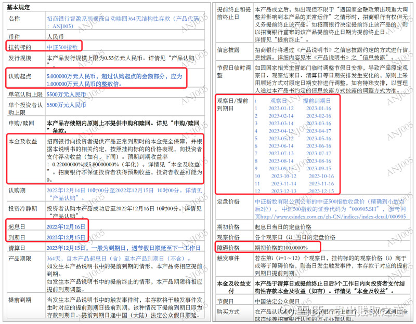
Task: Open the csindex.com.cn index detail link
Action: point(333,217)
